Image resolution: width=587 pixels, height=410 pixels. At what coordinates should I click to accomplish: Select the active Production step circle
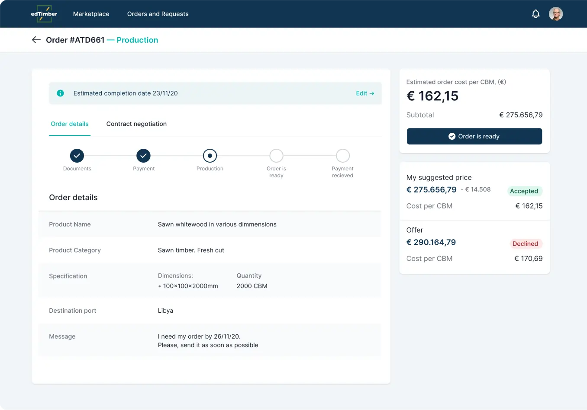(210, 156)
